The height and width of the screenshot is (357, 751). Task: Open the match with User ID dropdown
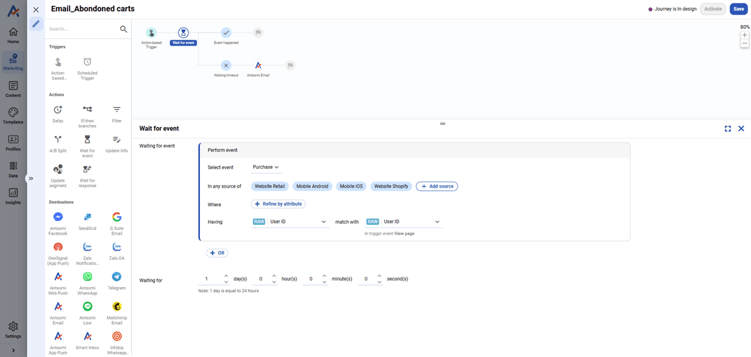411,222
